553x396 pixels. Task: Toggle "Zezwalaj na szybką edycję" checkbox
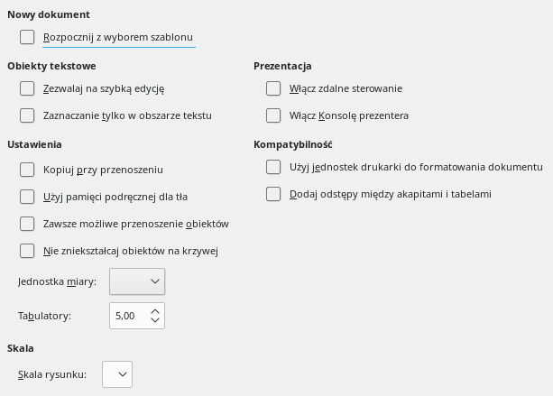click(27, 88)
